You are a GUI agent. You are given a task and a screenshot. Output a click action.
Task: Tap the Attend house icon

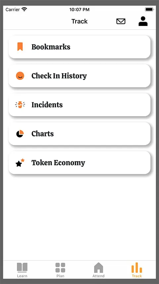(x=98, y=267)
